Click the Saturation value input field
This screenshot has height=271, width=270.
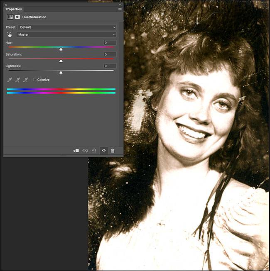click(110, 54)
